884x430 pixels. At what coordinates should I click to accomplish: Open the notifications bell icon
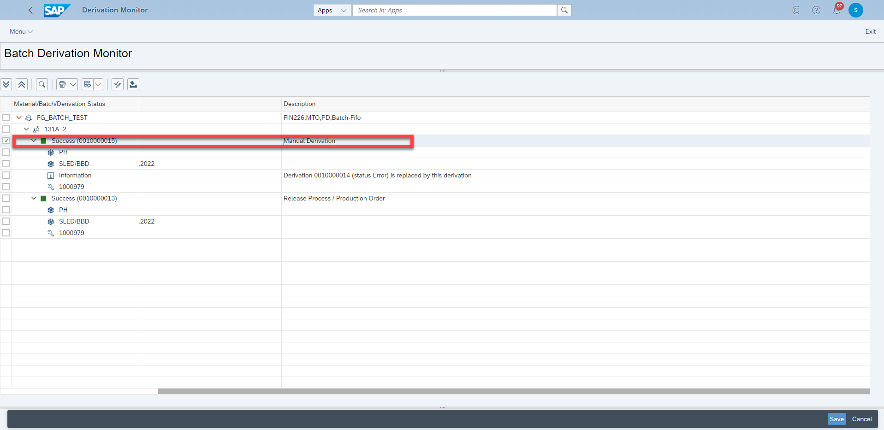tap(837, 10)
